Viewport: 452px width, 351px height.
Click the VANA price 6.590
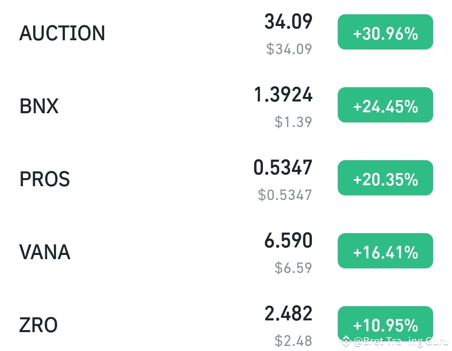click(288, 241)
